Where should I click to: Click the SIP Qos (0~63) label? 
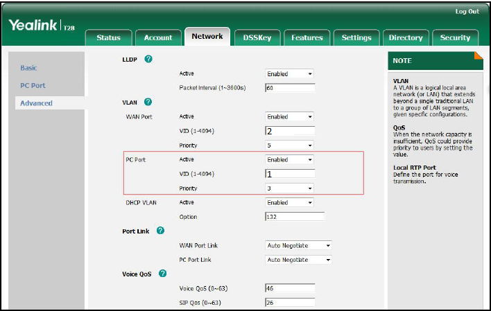click(x=200, y=303)
